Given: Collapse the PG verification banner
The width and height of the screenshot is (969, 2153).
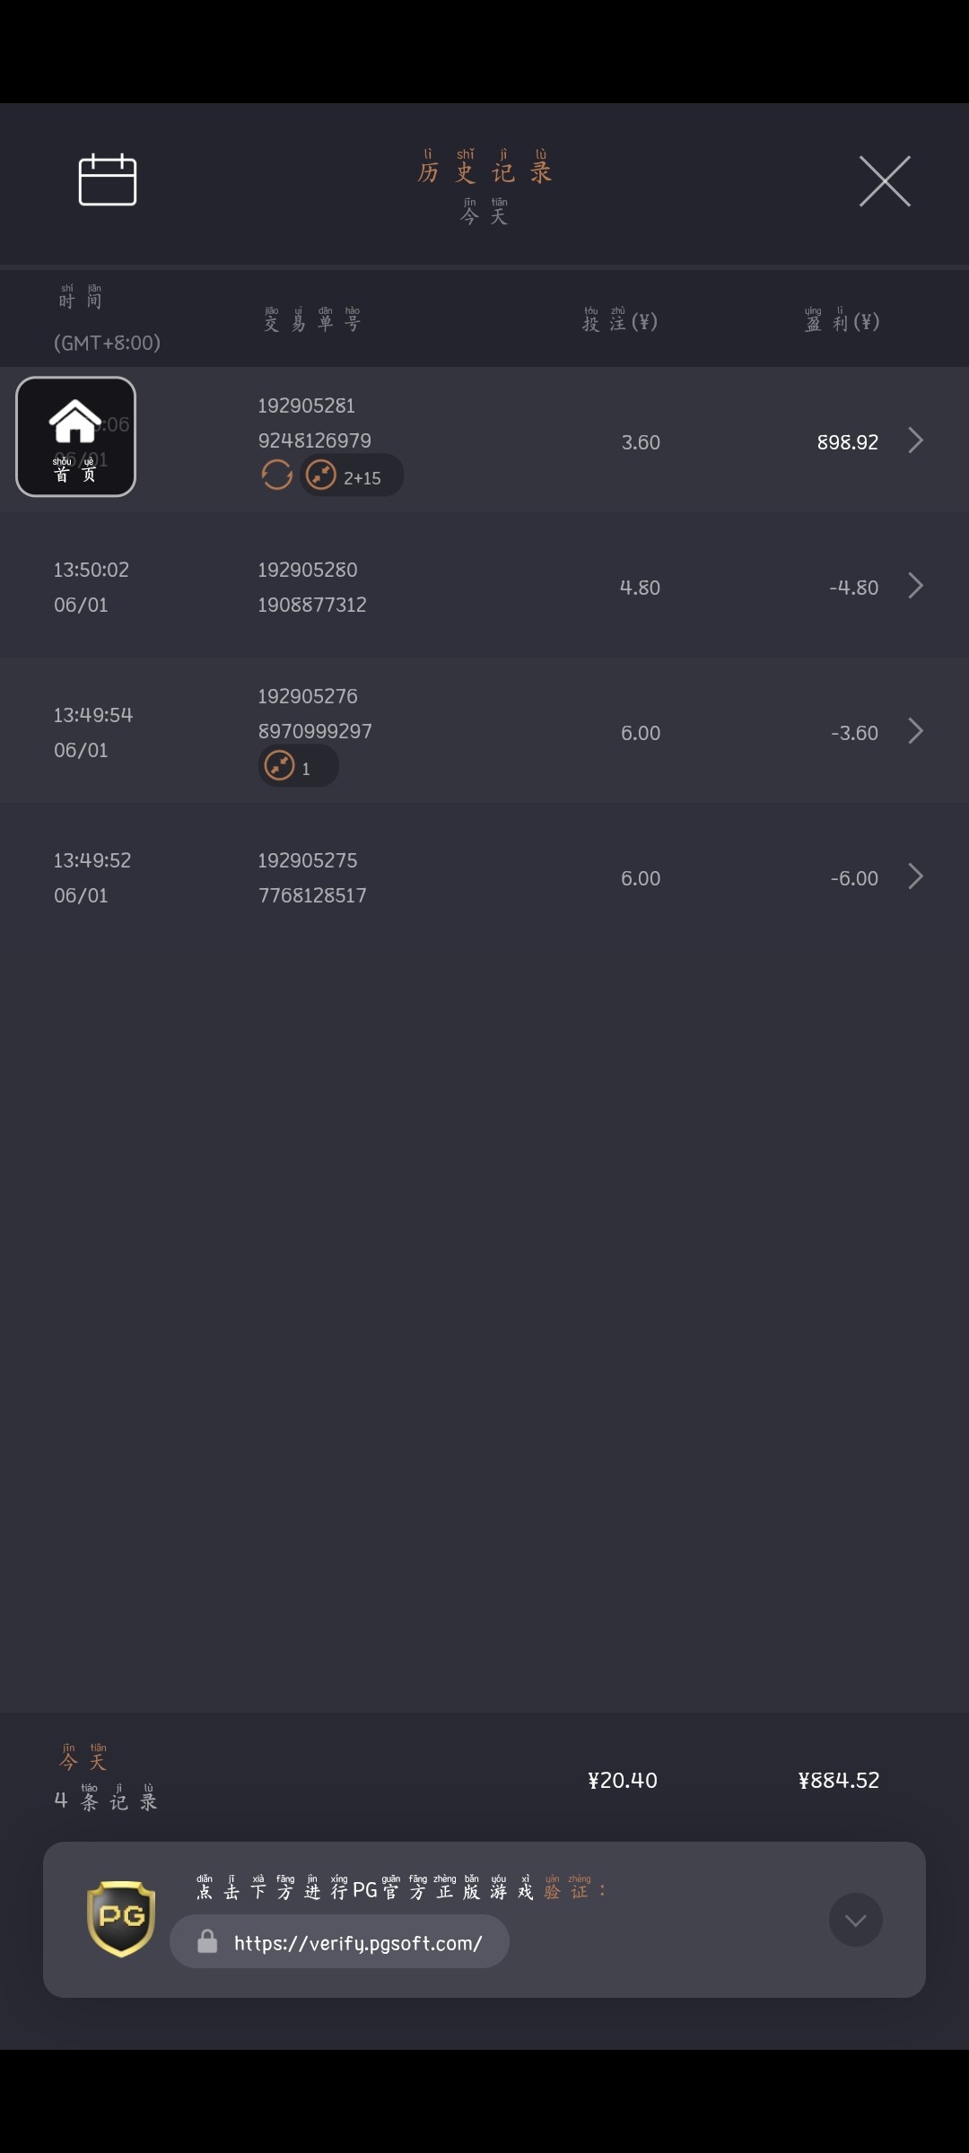Looking at the screenshot, I should coord(855,1920).
